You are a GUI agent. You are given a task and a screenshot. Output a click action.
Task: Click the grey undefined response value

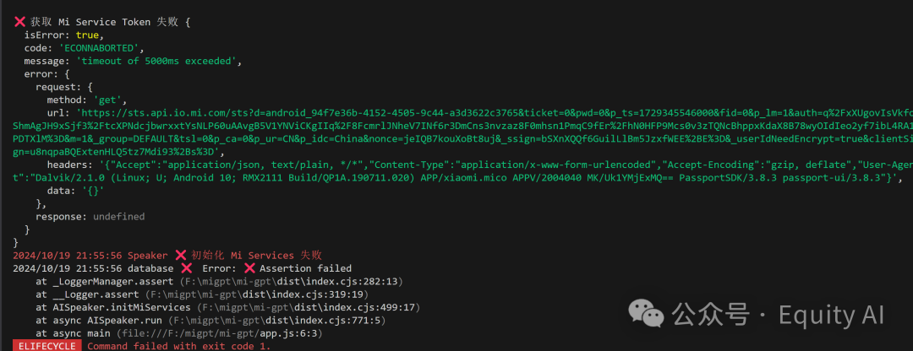click(119, 216)
